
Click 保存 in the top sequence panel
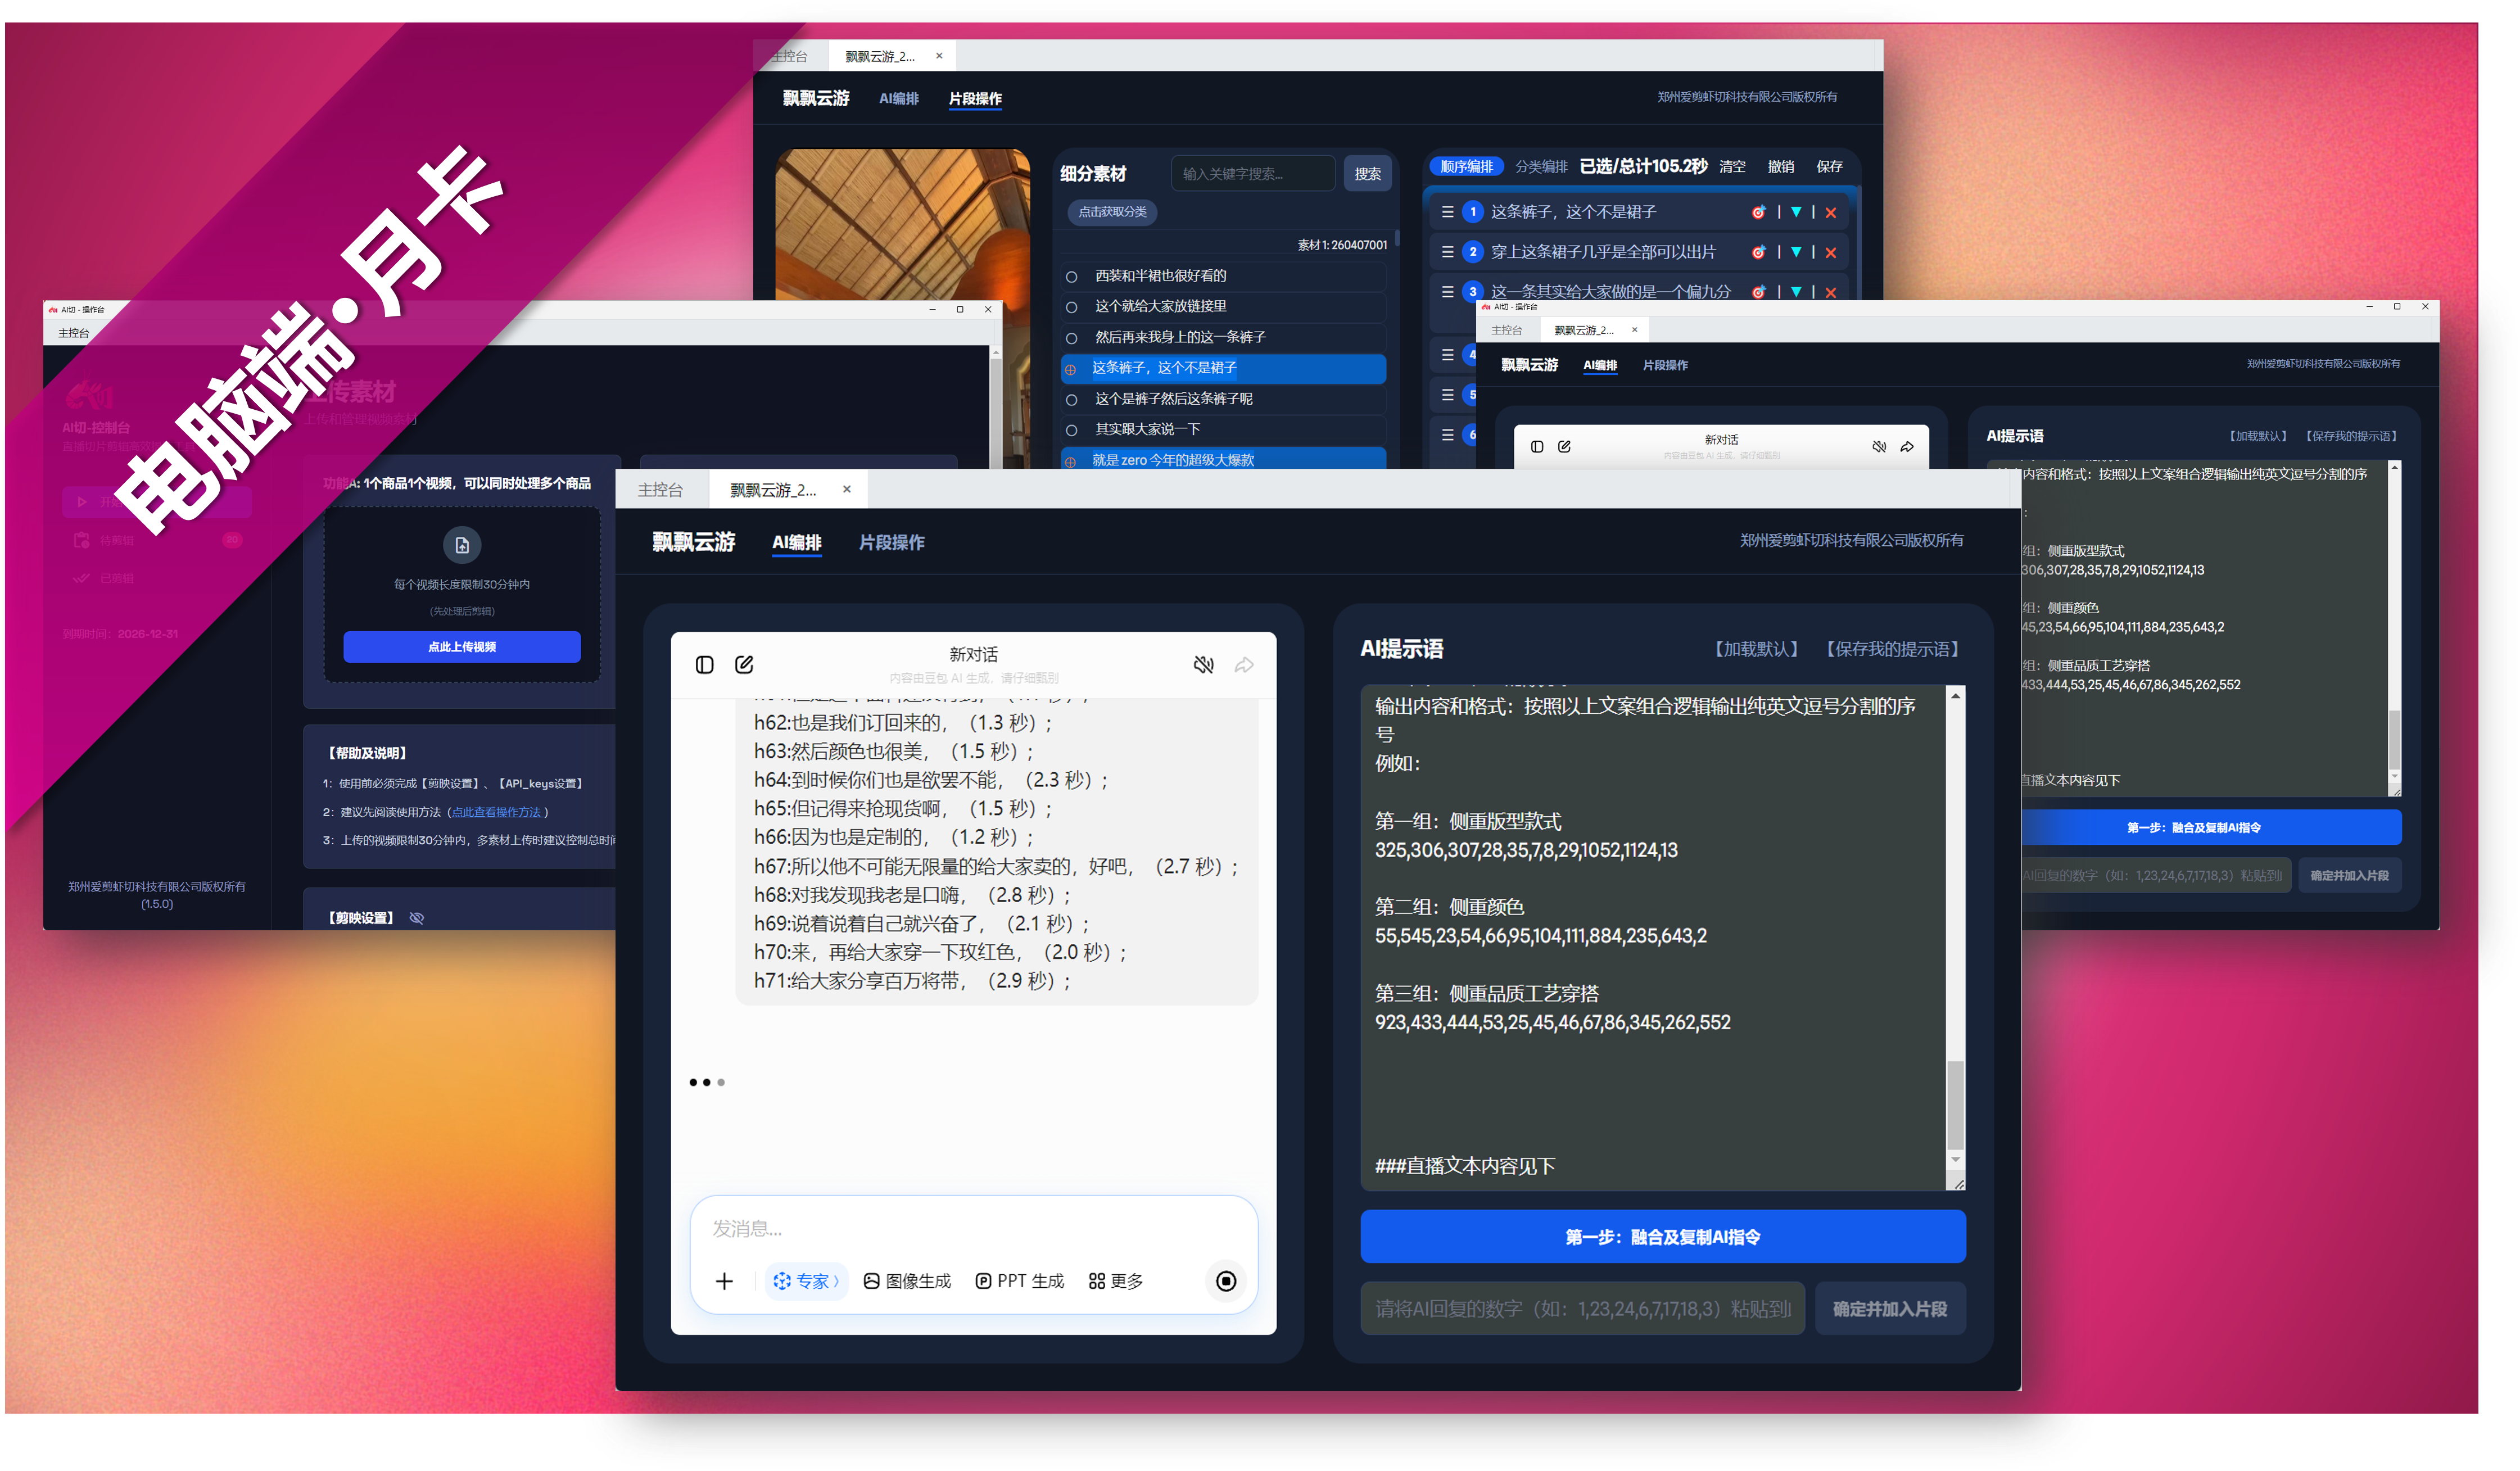coord(1829,167)
